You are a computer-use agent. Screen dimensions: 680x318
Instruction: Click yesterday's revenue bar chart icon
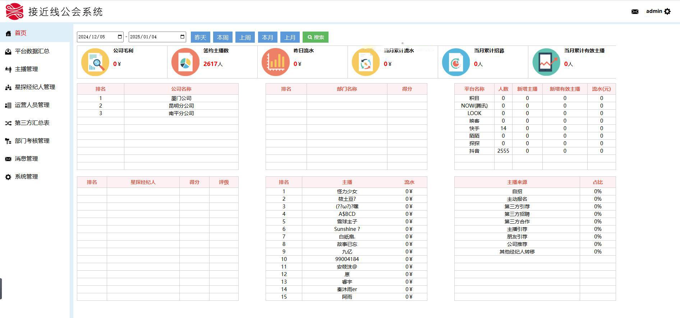276,62
